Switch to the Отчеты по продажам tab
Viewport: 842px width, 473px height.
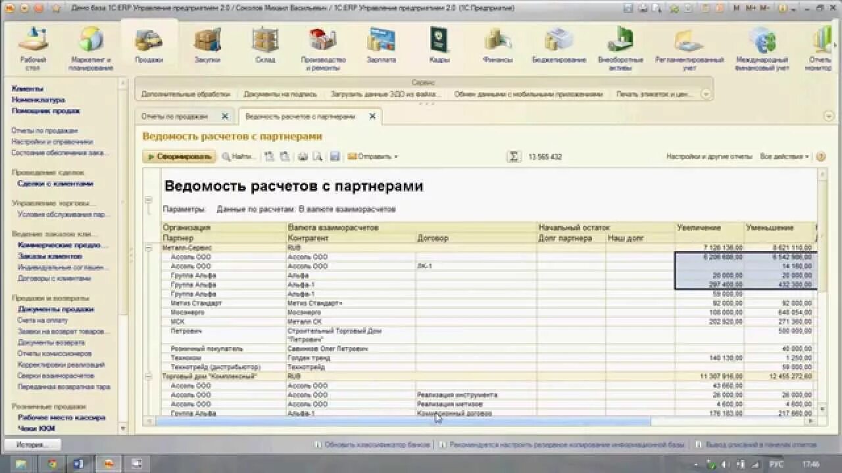174,116
